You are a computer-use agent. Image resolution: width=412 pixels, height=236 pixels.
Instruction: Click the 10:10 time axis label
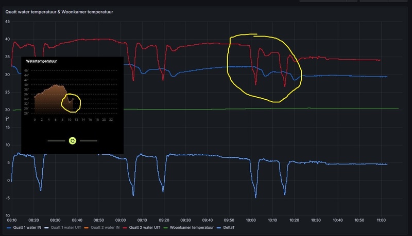[x=272, y=220]
